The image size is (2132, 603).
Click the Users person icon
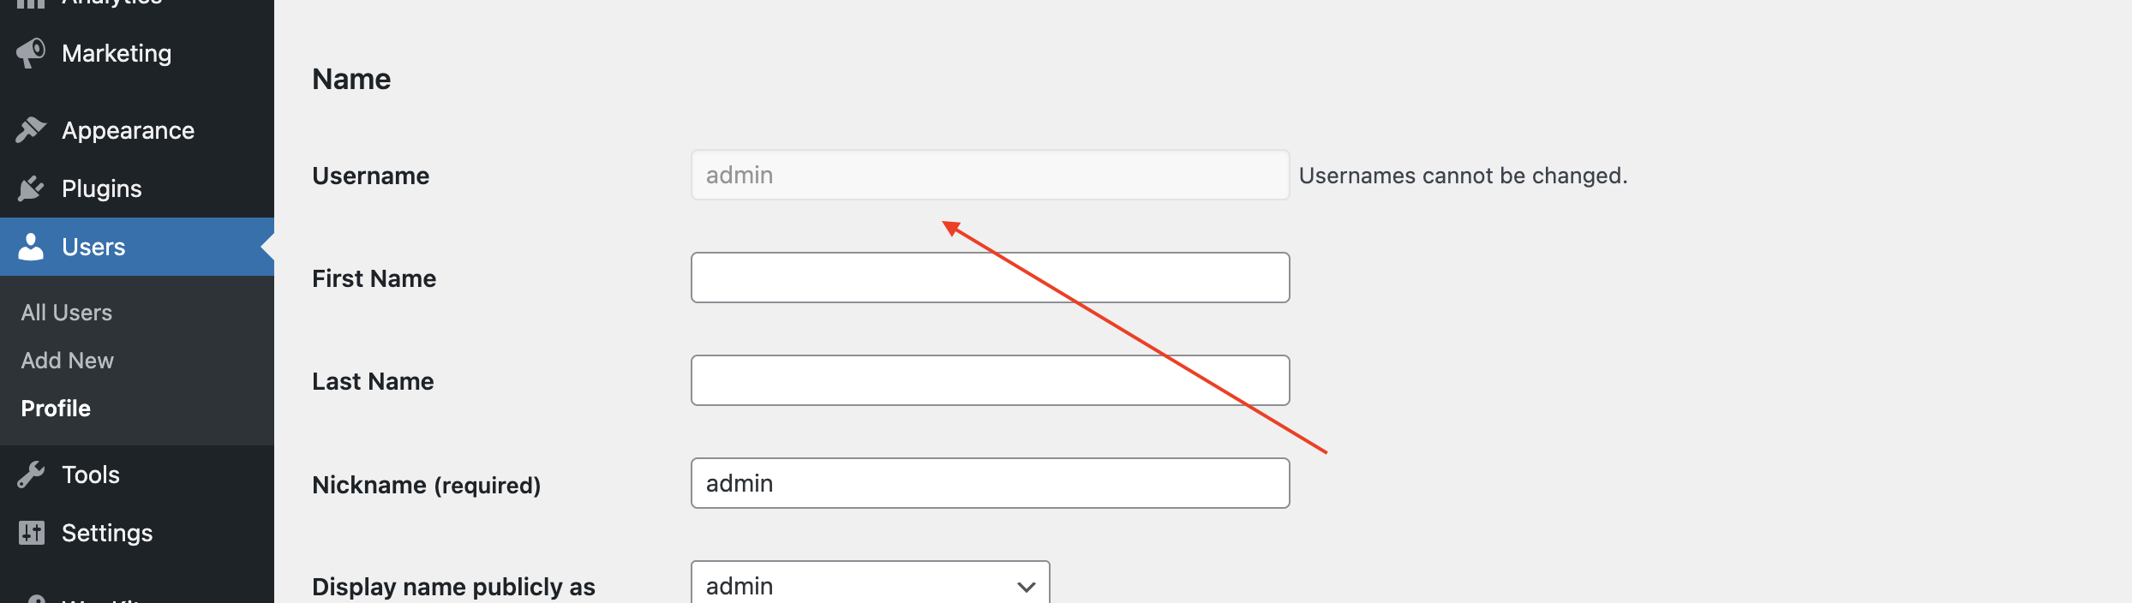click(31, 247)
